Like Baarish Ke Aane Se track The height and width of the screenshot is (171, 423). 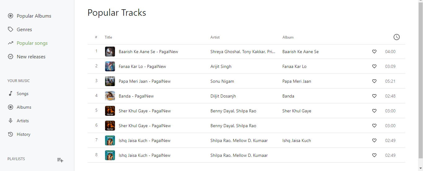[x=374, y=52]
